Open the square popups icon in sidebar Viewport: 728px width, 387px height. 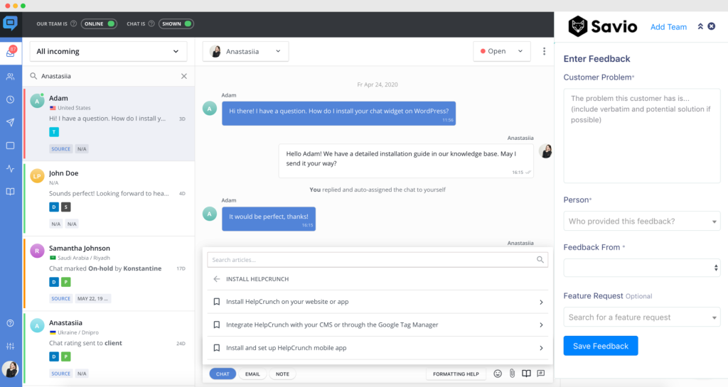tap(10, 146)
